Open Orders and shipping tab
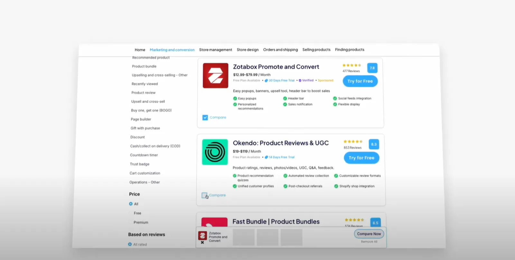 (280, 50)
